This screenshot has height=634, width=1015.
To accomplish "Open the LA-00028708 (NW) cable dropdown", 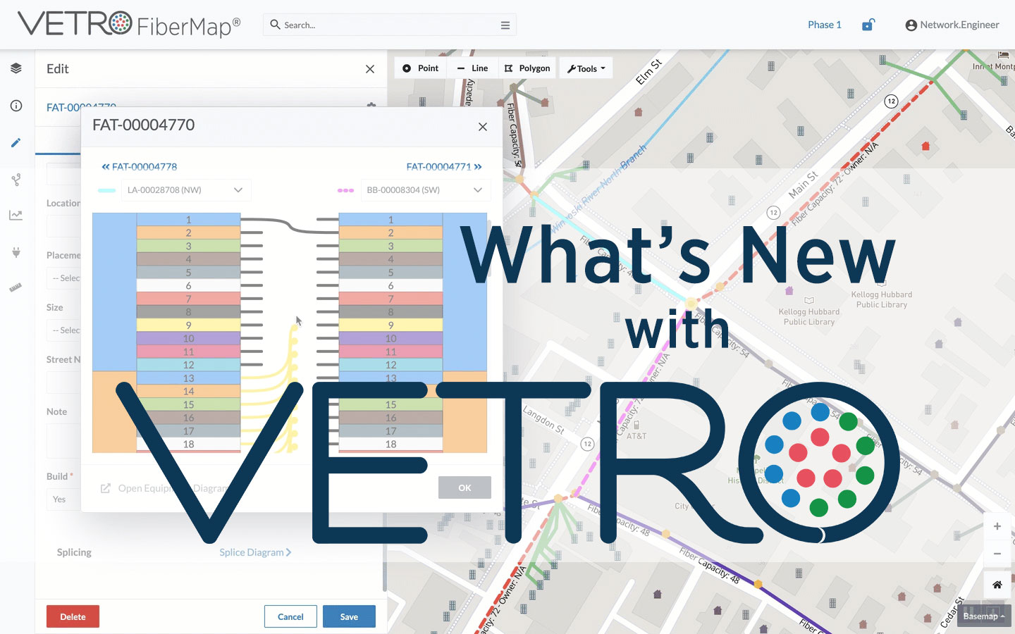I will tap(186, 189).
